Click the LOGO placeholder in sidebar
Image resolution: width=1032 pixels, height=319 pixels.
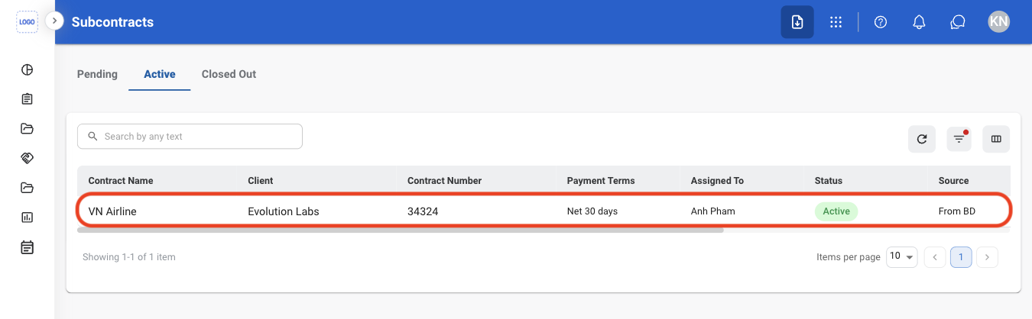coord(27,22)
